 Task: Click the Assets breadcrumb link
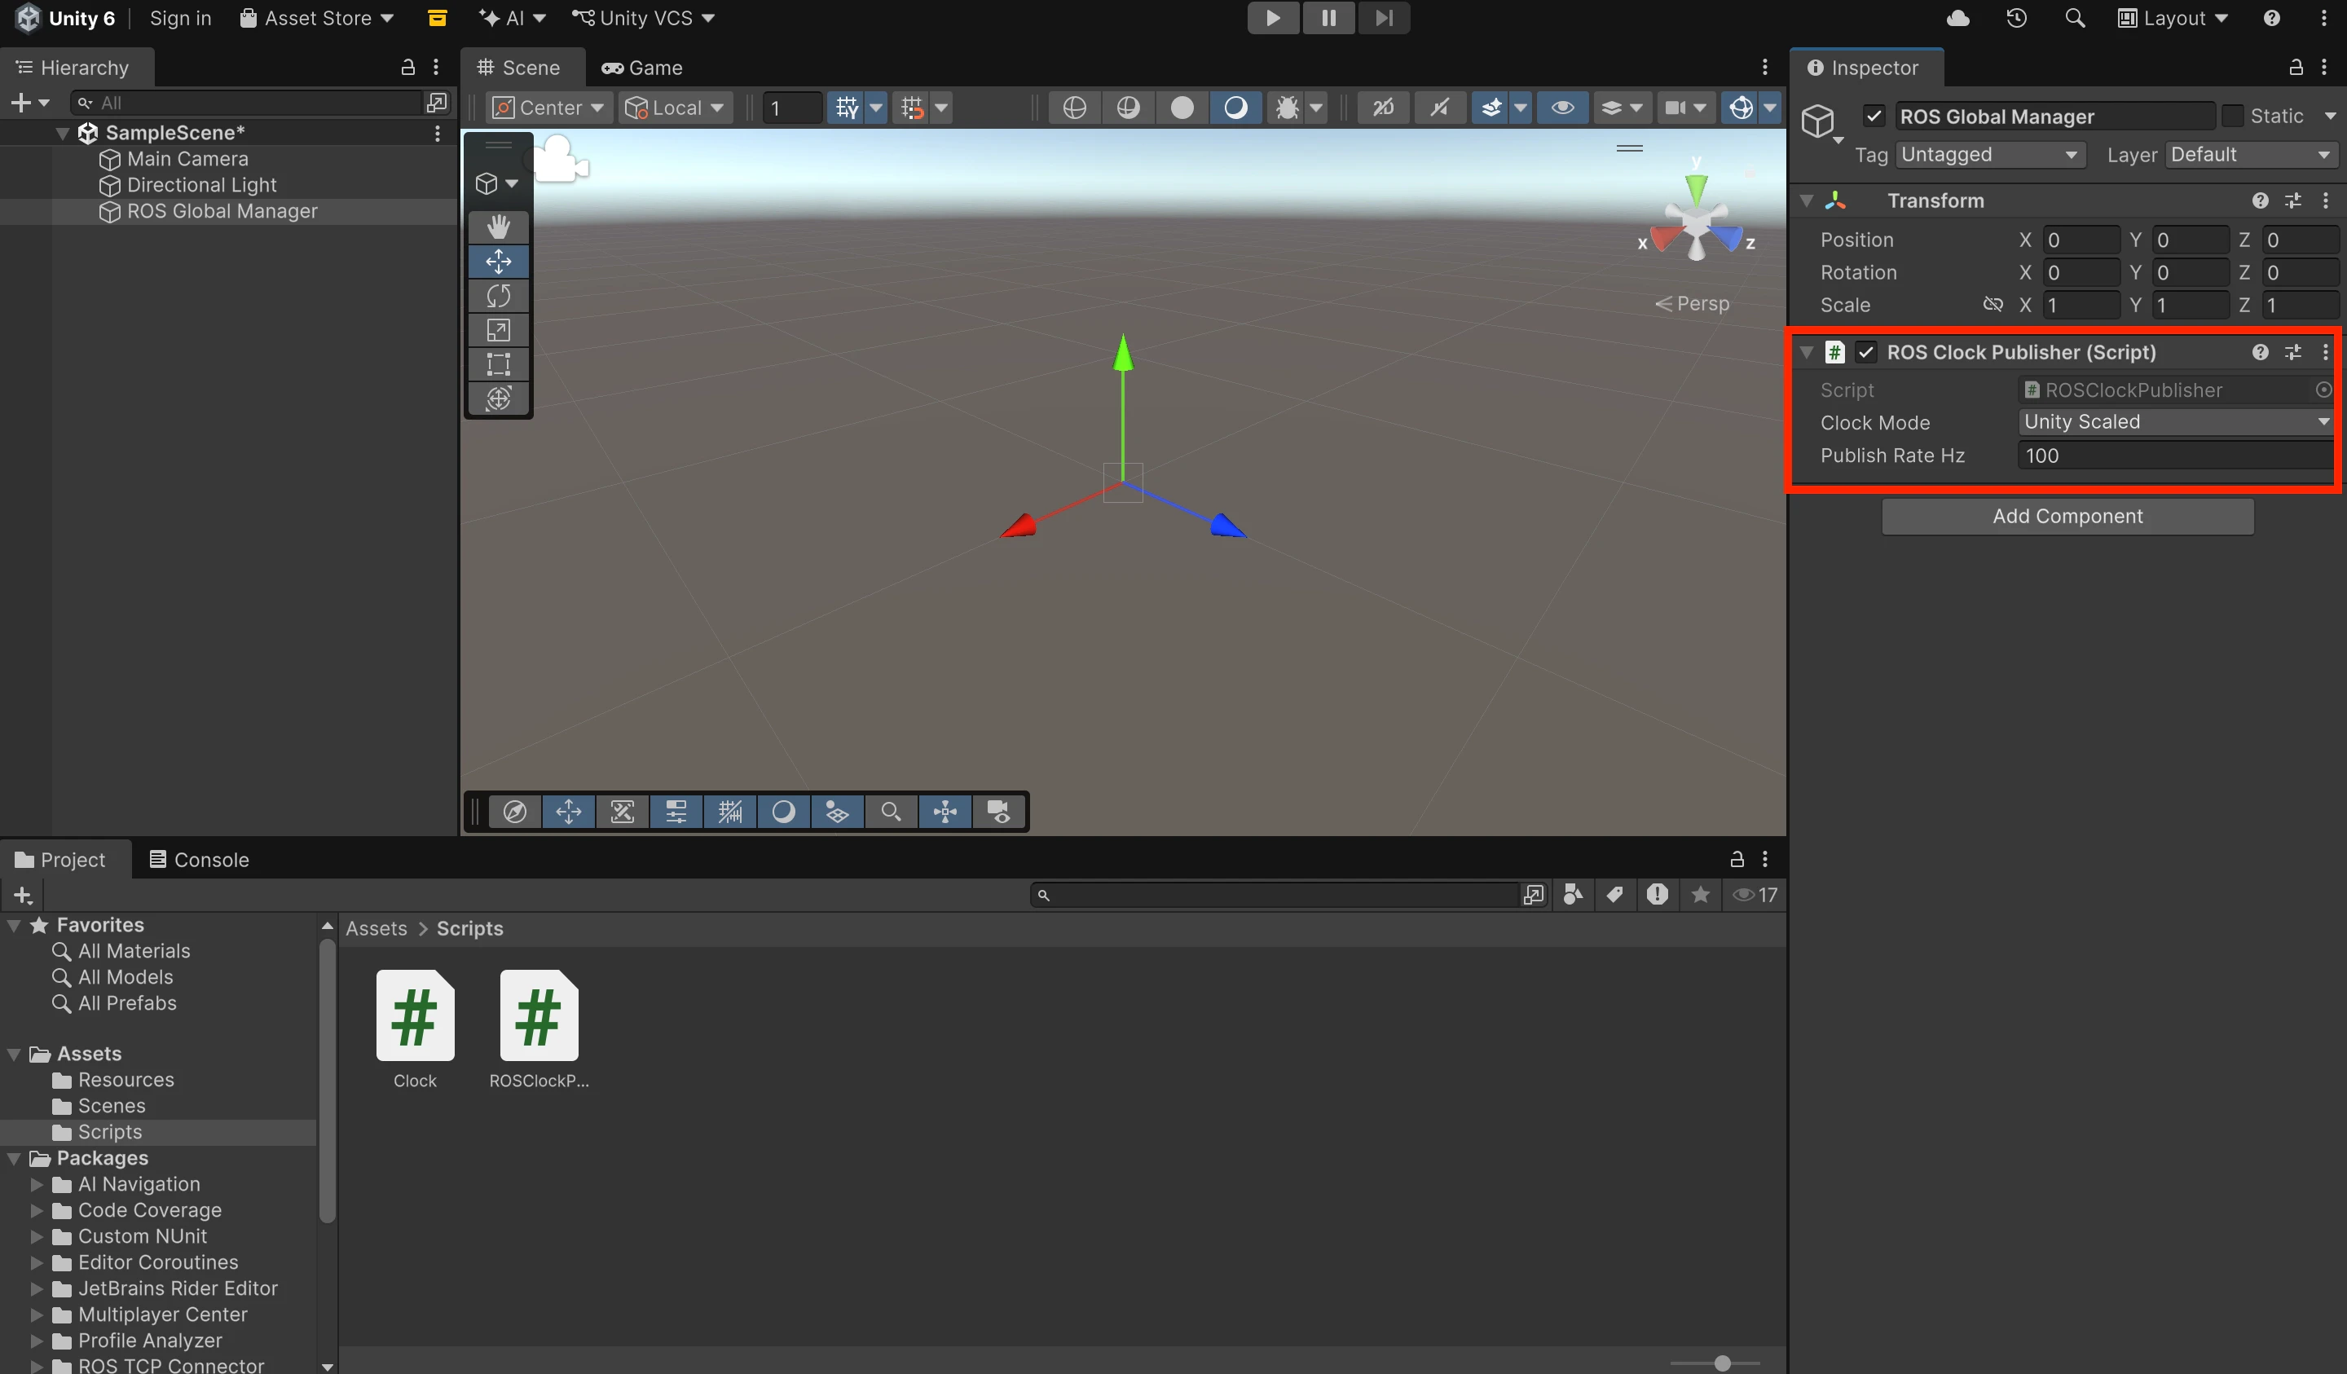[376, 927]
